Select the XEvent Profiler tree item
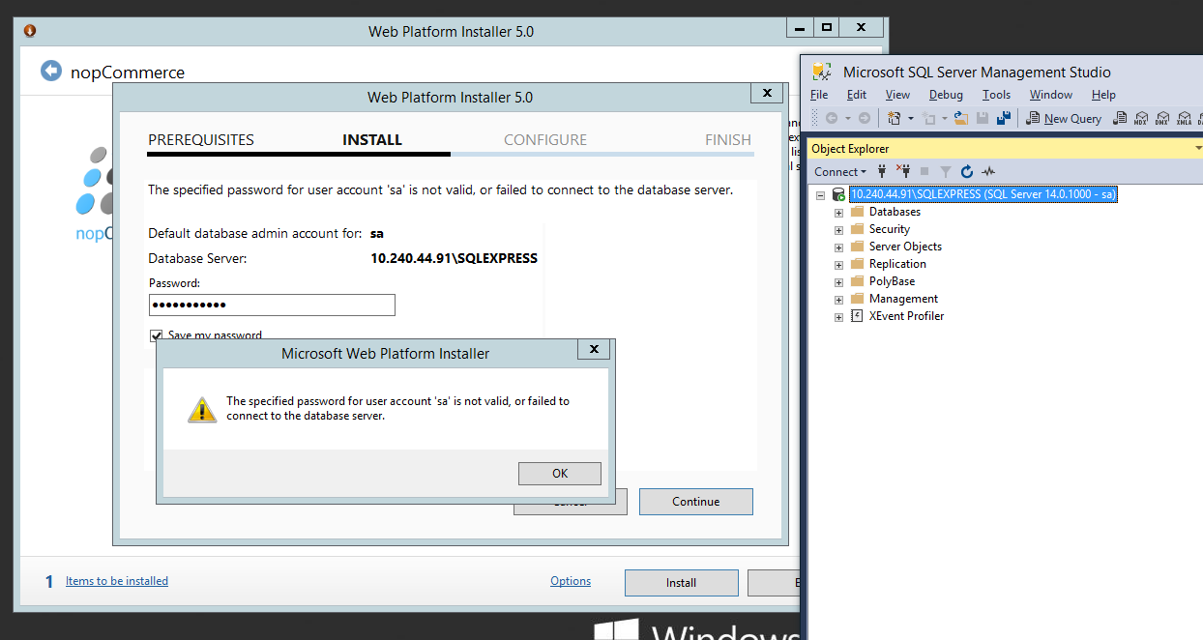This screenshot has height=640, width=1203. tap(905, 316)
